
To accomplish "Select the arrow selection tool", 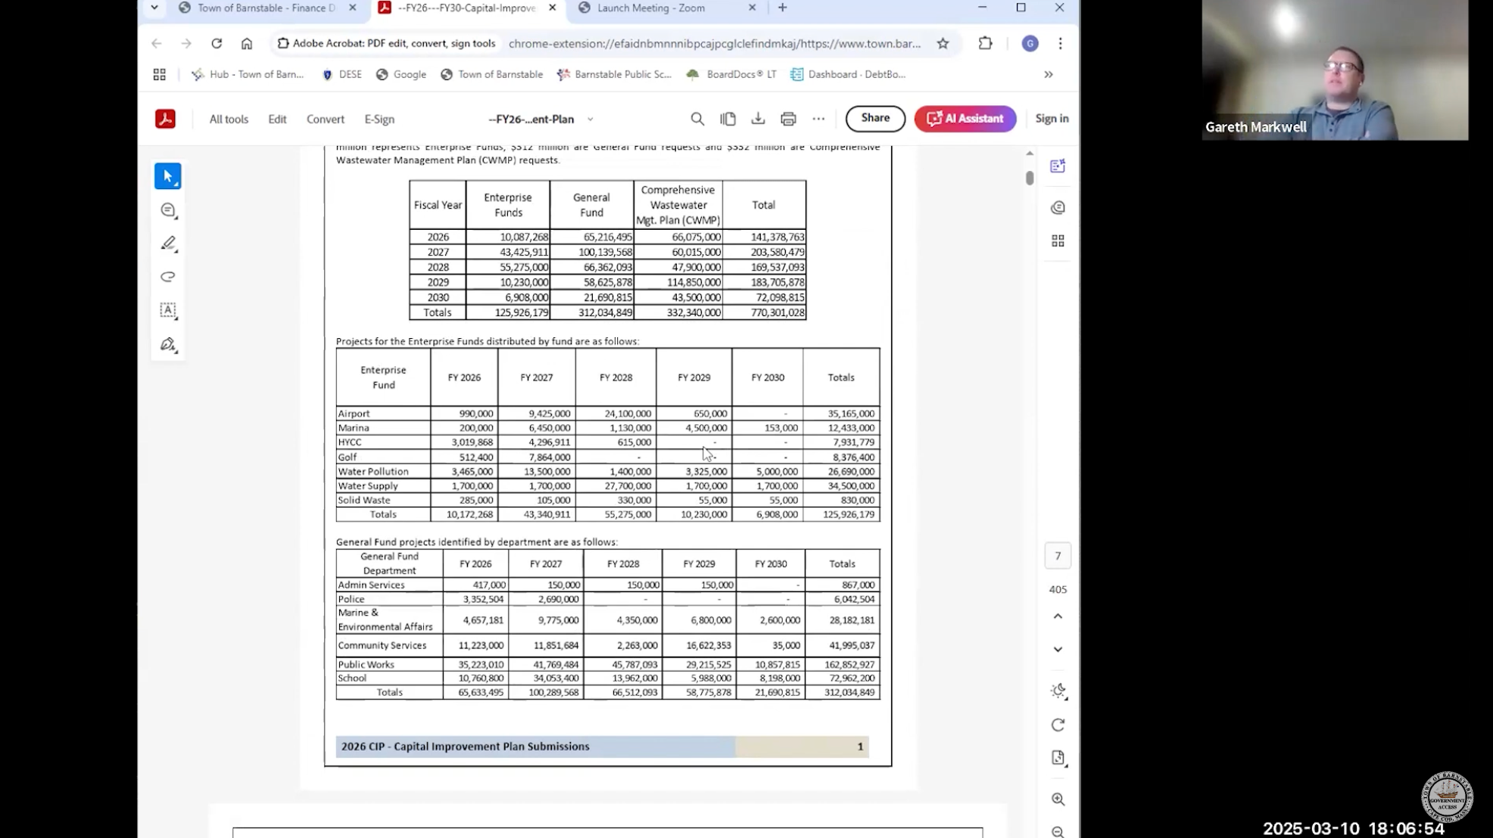I will click(x=167, y=176).
